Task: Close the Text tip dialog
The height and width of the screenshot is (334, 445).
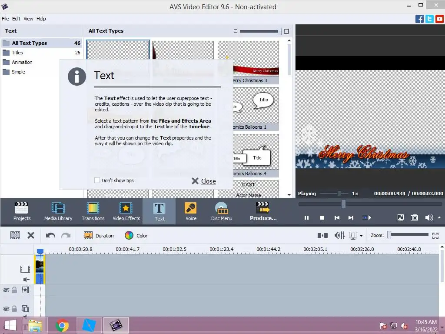Action: click(204, 181)
